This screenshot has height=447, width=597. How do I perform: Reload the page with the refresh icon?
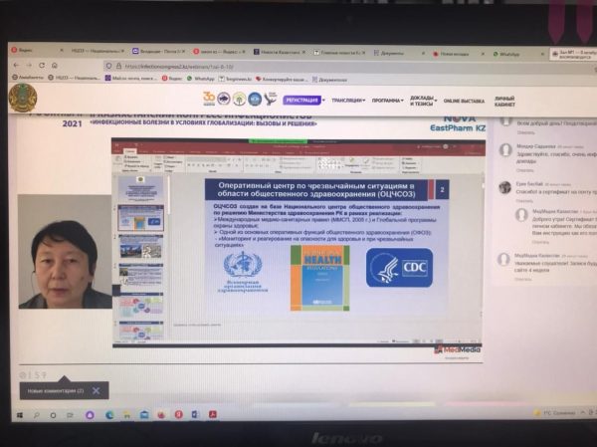point(41,65)
